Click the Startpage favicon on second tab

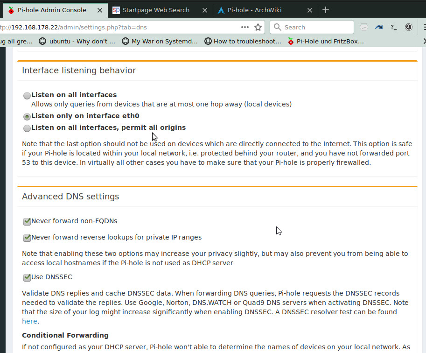click(116, 10)
